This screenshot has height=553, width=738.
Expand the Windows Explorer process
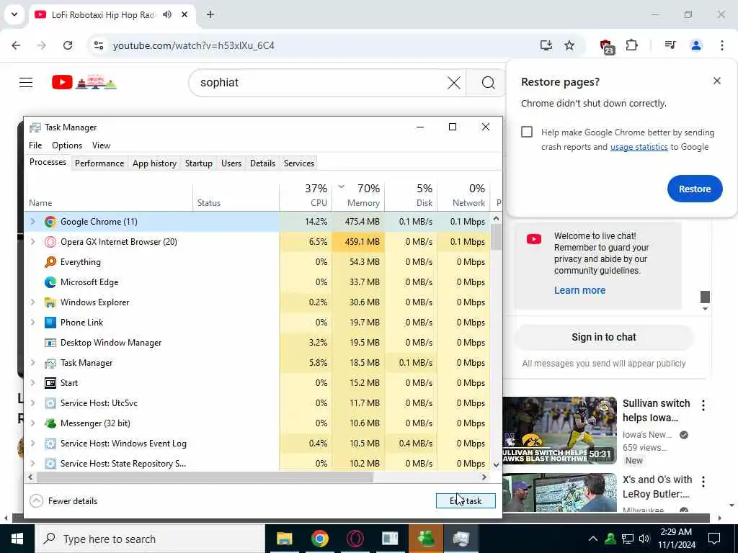pyautogui.click(x=32, y=302)
